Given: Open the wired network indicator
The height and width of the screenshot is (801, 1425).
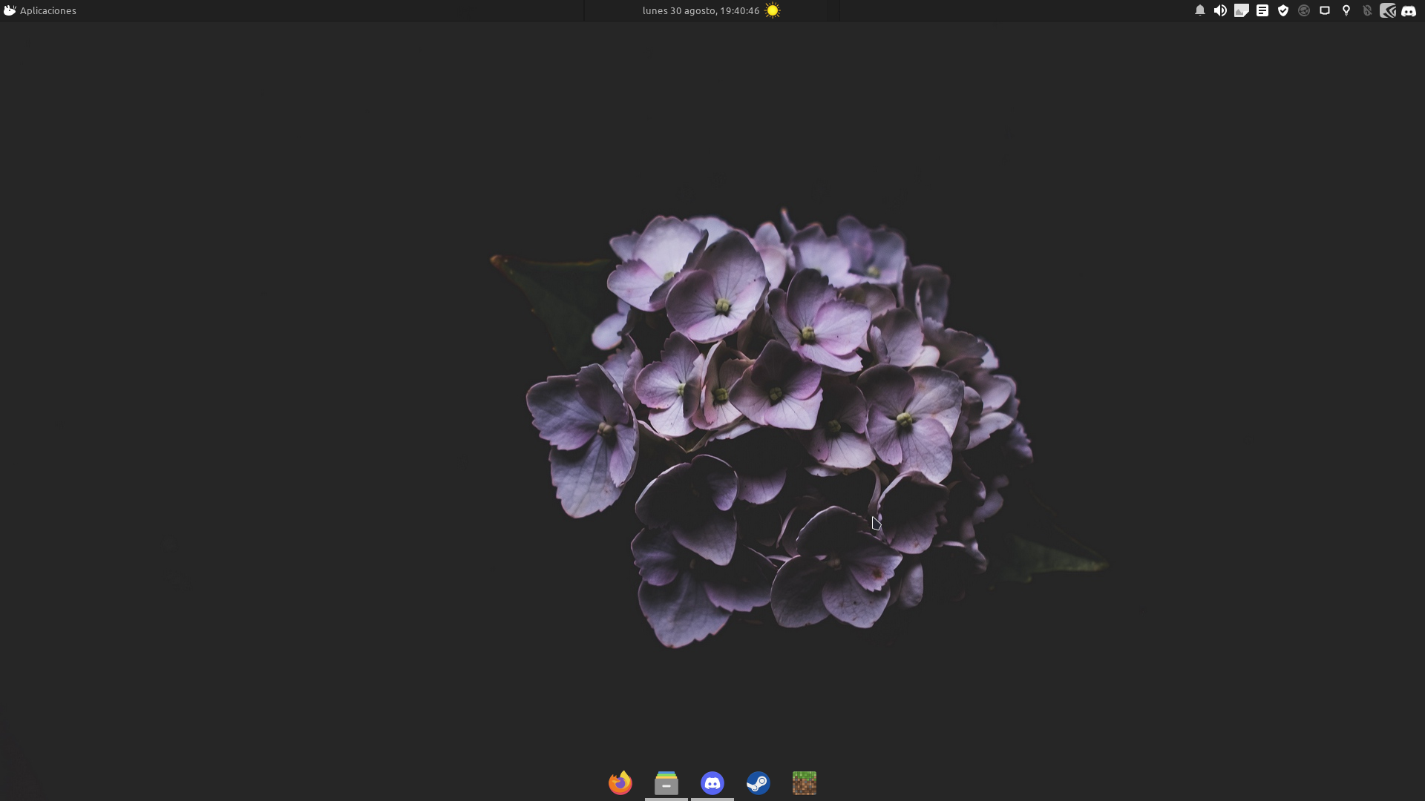Looking at the screenshot, I should (1324, 10).
